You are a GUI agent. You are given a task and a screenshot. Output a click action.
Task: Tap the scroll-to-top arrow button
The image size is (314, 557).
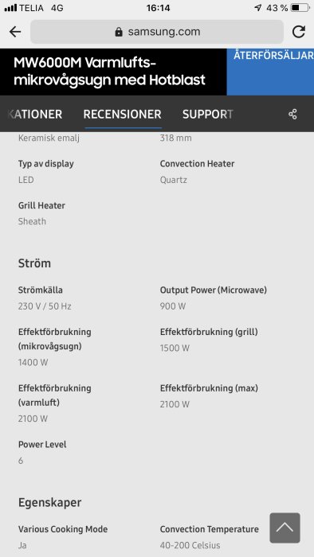click(x=285, y=528)
